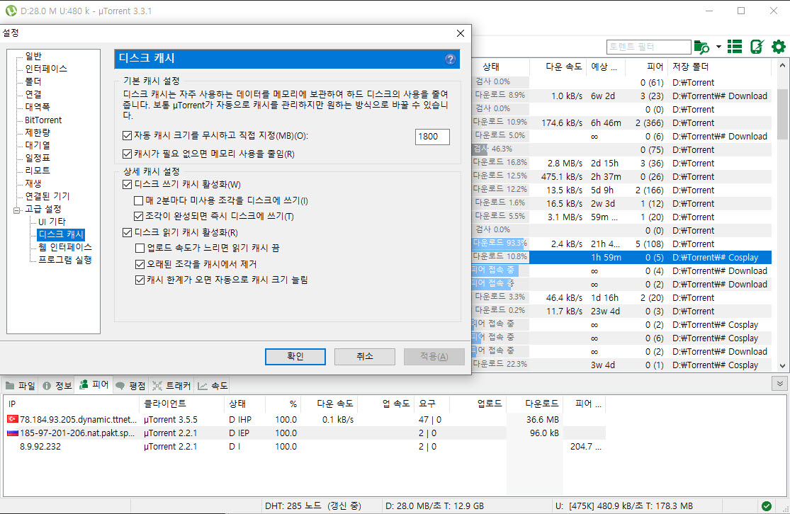
Task: Click the green network status check icon
Action: 767,506
